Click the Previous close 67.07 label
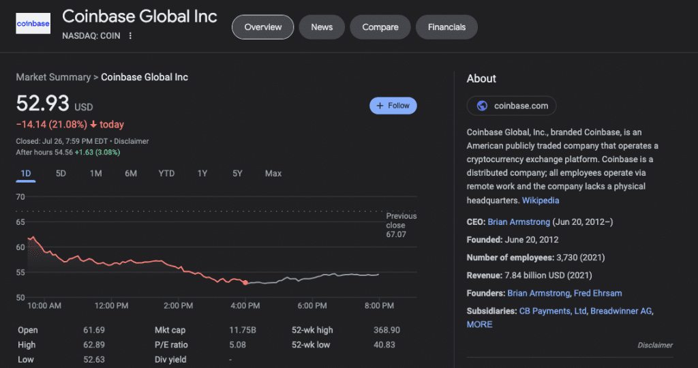 click(x=401, y=225)
